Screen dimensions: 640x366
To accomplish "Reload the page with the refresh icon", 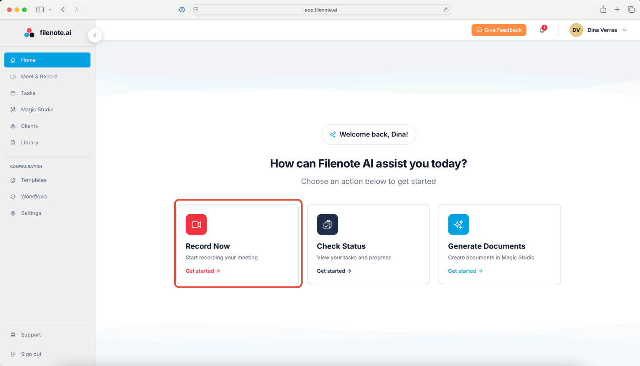I will coord(446,10).
